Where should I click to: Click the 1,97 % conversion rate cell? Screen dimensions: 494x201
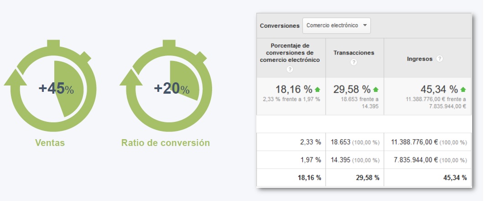tap(312, 160)
